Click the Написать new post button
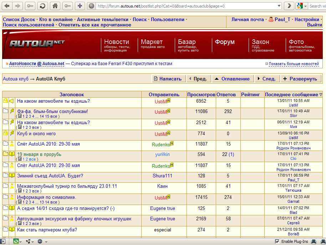The height and width of the screenshot is (245, 326). tap(167, 79)
